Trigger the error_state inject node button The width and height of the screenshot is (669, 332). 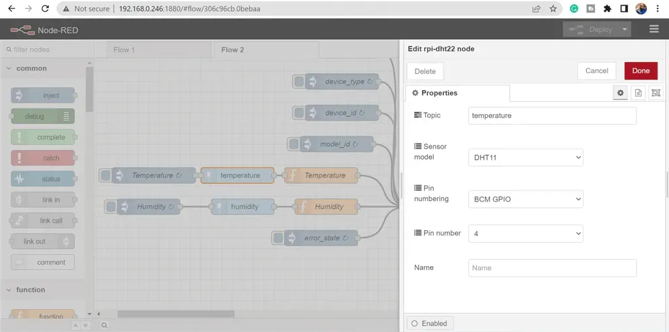pos(278,238)
